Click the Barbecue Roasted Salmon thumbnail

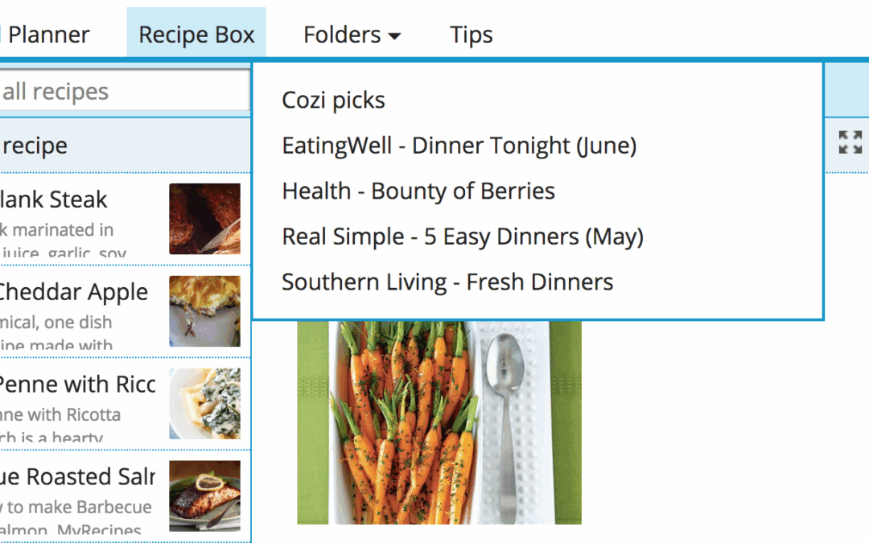205,496
